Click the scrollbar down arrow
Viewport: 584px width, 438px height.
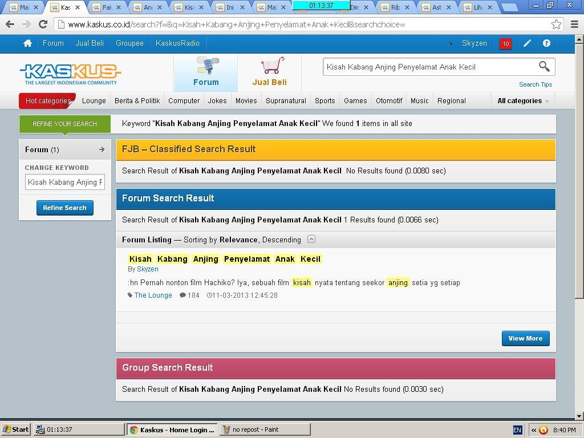(x=579, y=416)
